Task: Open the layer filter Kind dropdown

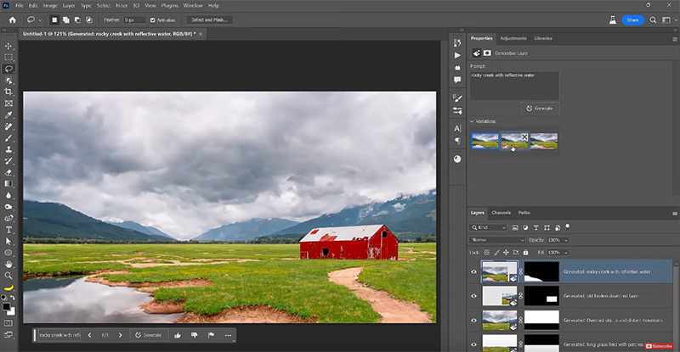Action: point(488,227)
